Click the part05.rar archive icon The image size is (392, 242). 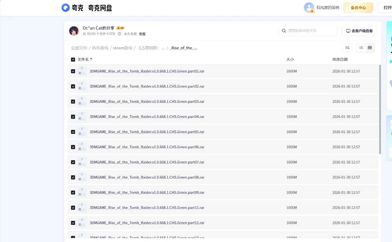82,132
